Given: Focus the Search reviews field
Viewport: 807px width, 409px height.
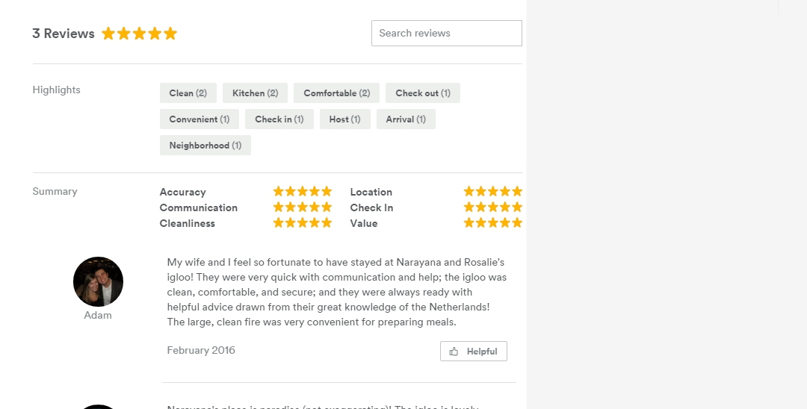Looking at the screenshot, I should 446,34.
